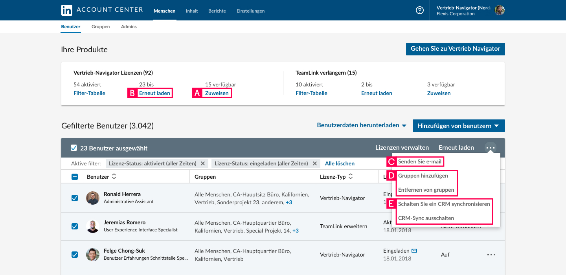The image size is (566, 275).
Task: Click 'Erneut laden' under Vertrieb-Navigator Lizenzen
Action: pyautogui.click(x=154, y=93)
